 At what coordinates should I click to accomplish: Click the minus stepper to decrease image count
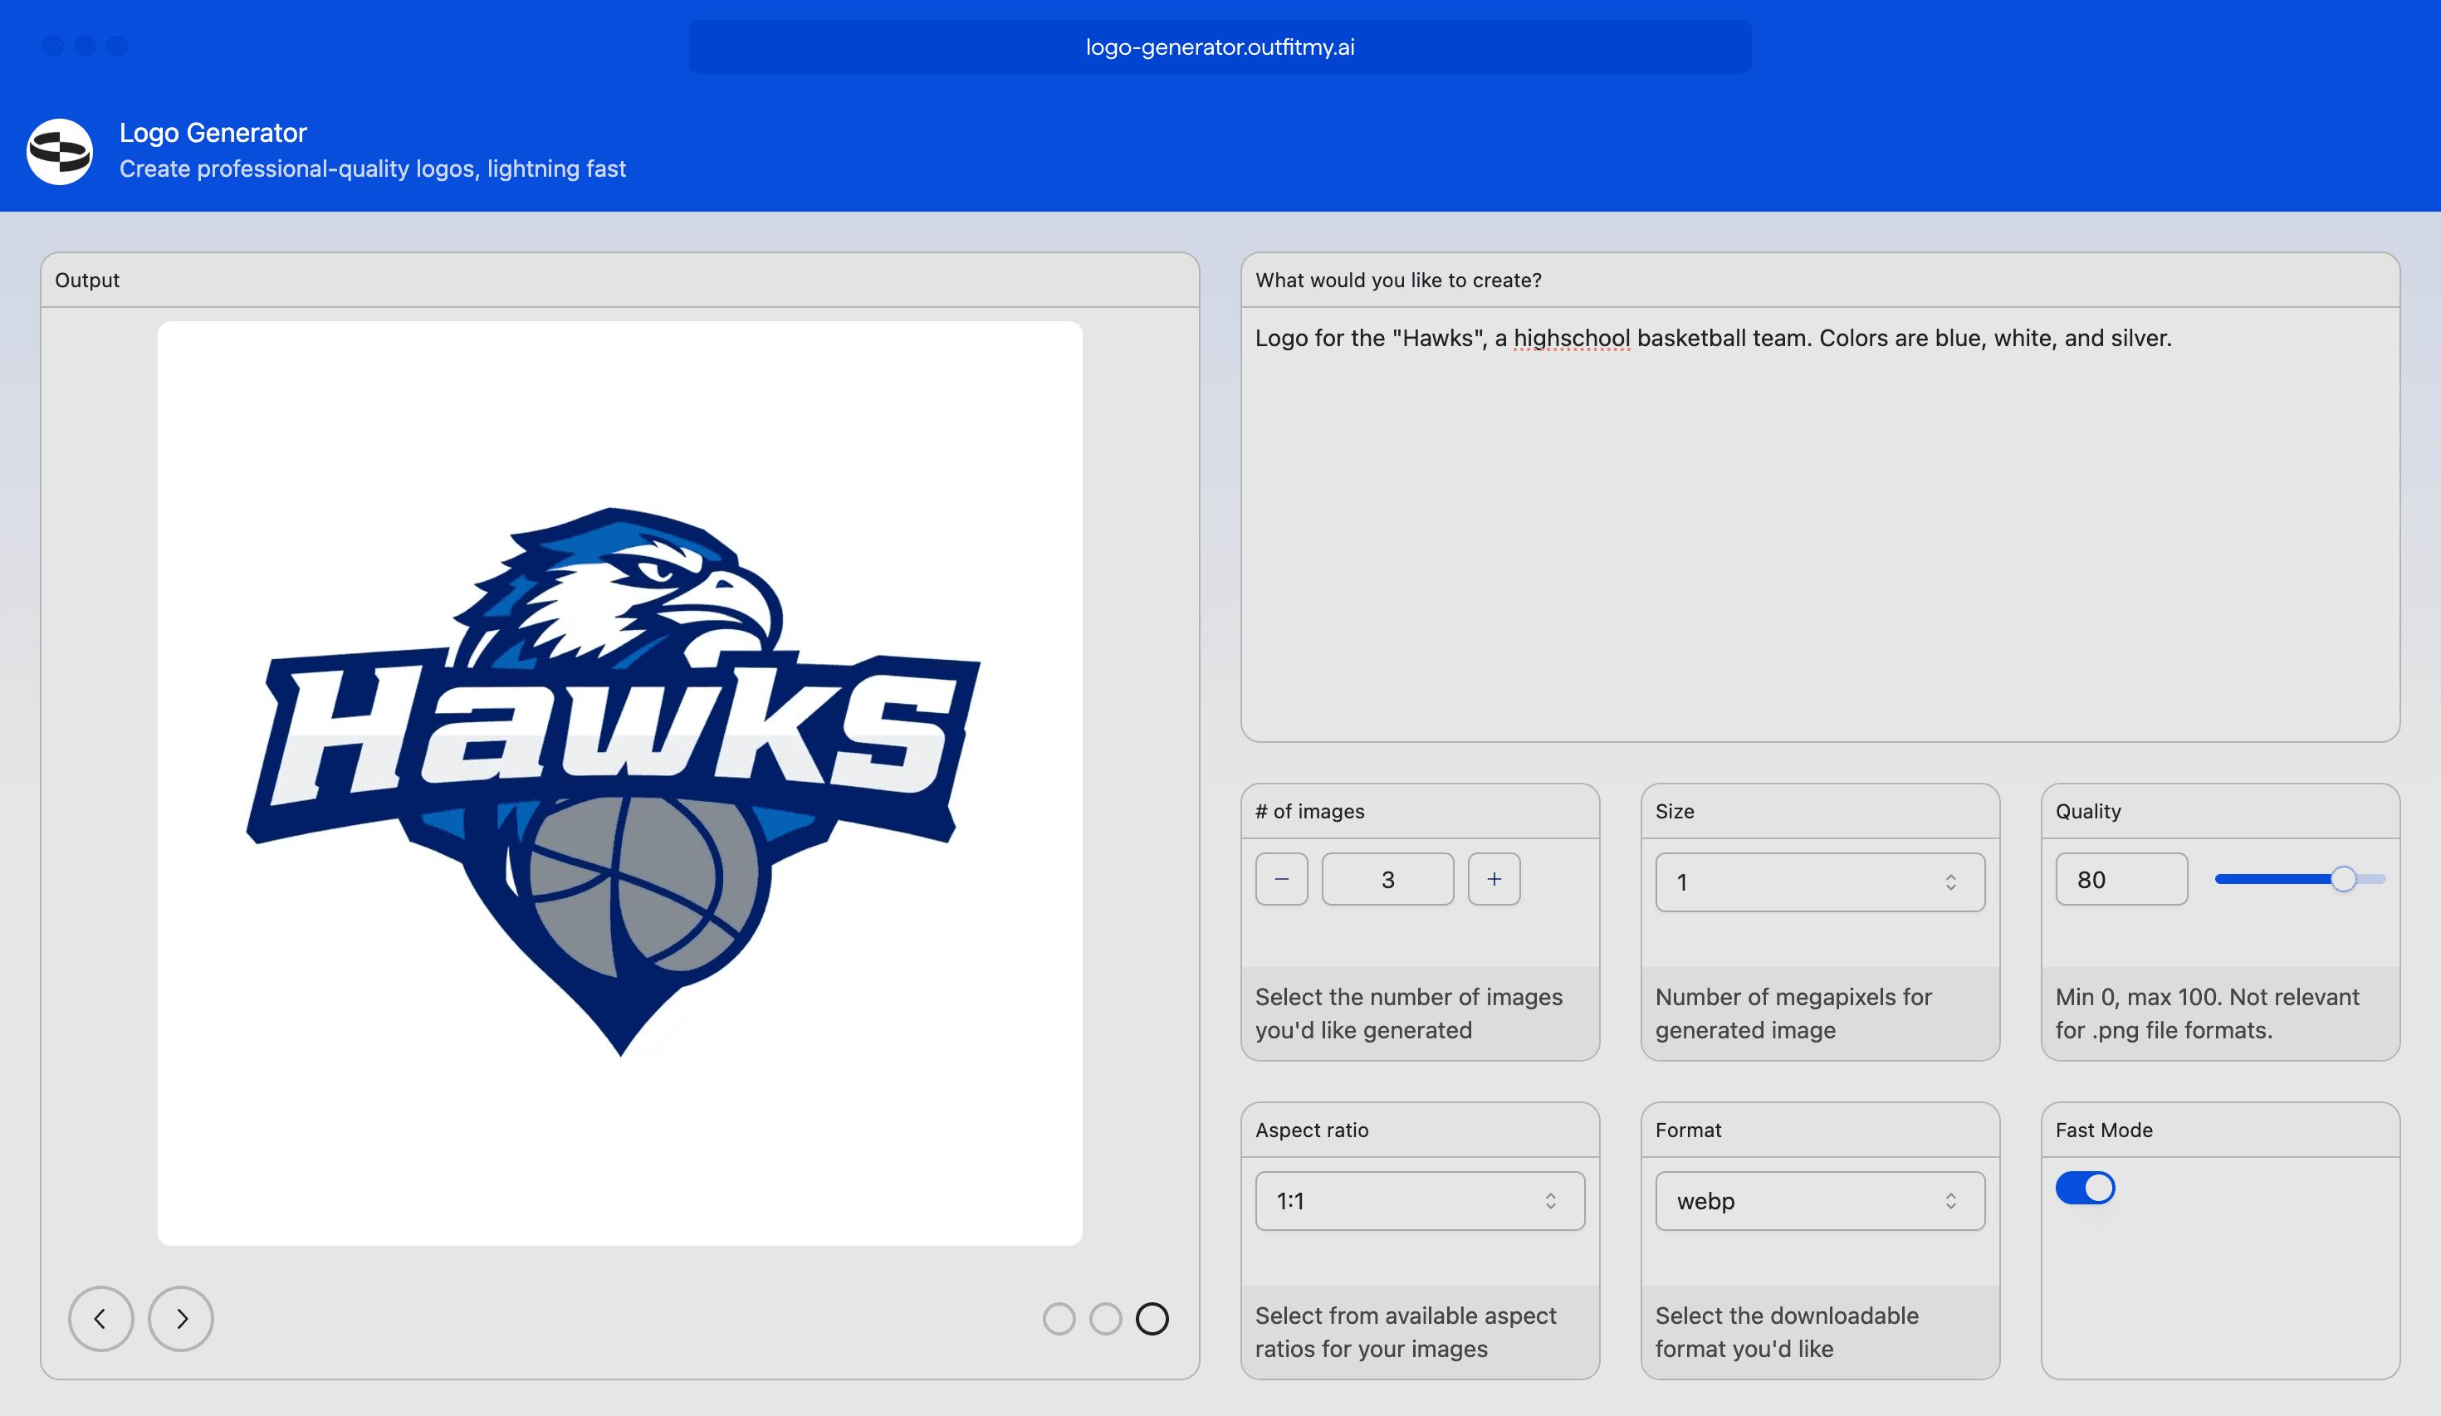coord(1282,878)
